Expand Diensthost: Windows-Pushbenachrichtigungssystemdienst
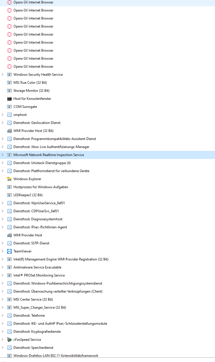The width and height of the screenshot is (215, 362). point(3,283)
